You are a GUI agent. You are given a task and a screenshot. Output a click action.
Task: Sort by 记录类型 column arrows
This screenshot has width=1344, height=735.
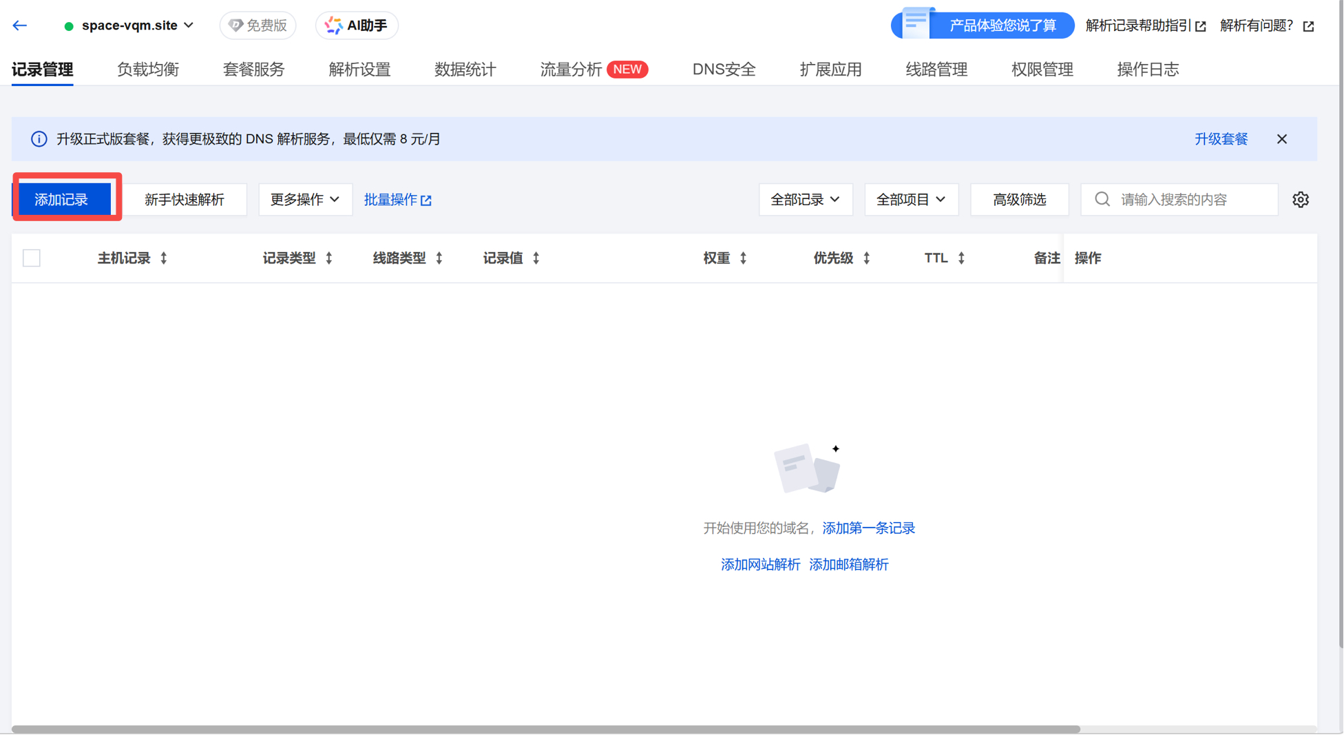(x=329, y=258)
